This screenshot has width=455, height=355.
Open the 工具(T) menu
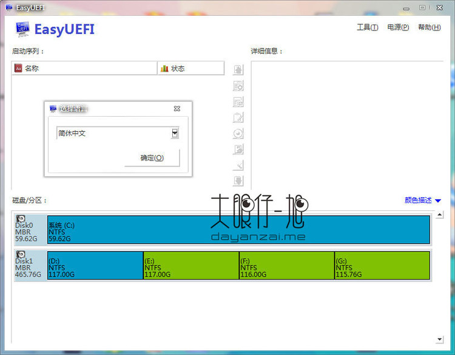[x=367, y=27]
